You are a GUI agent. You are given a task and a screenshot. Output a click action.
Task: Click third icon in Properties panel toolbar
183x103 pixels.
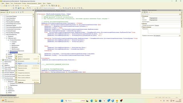tap(147, 12)
